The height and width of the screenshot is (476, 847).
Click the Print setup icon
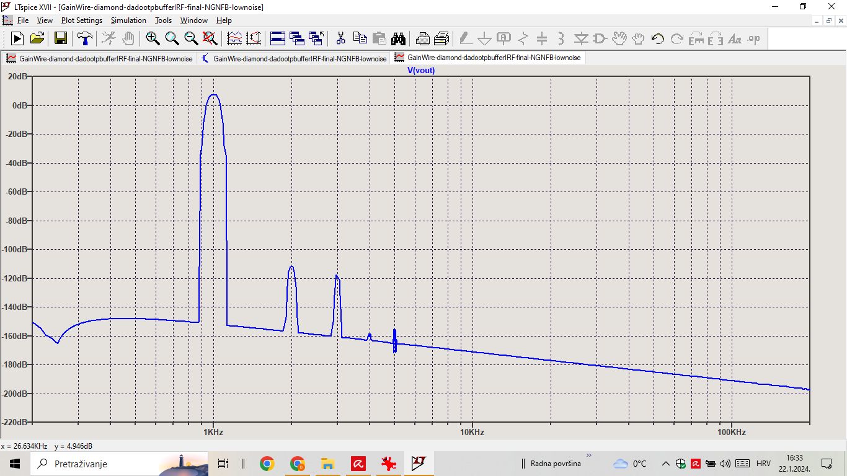point(422,38)
